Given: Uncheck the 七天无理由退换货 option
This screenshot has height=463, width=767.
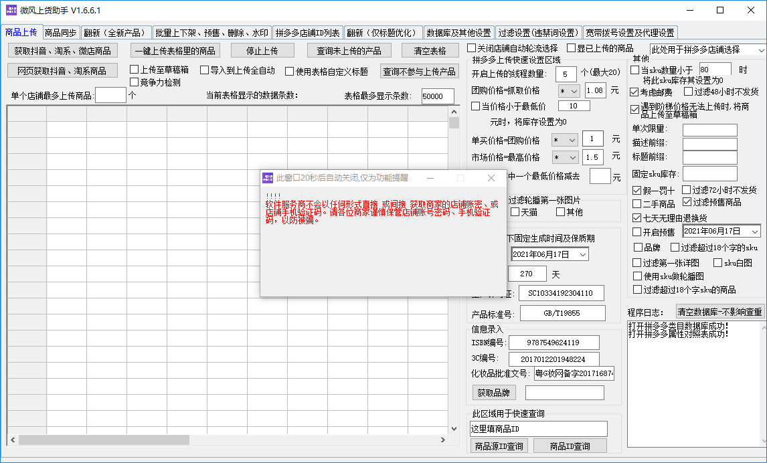Looking at the screenshot, I should click(x=636, y=218).
